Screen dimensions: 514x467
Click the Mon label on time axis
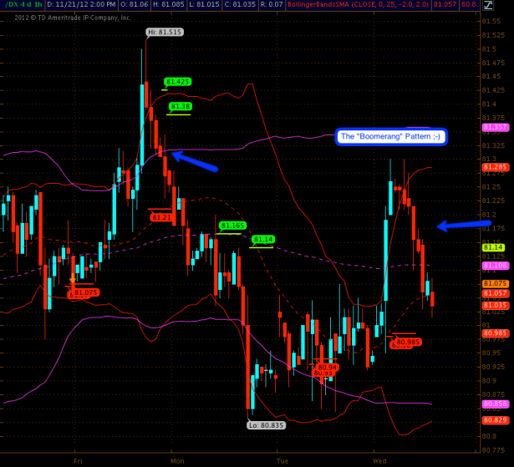point(176,460)
